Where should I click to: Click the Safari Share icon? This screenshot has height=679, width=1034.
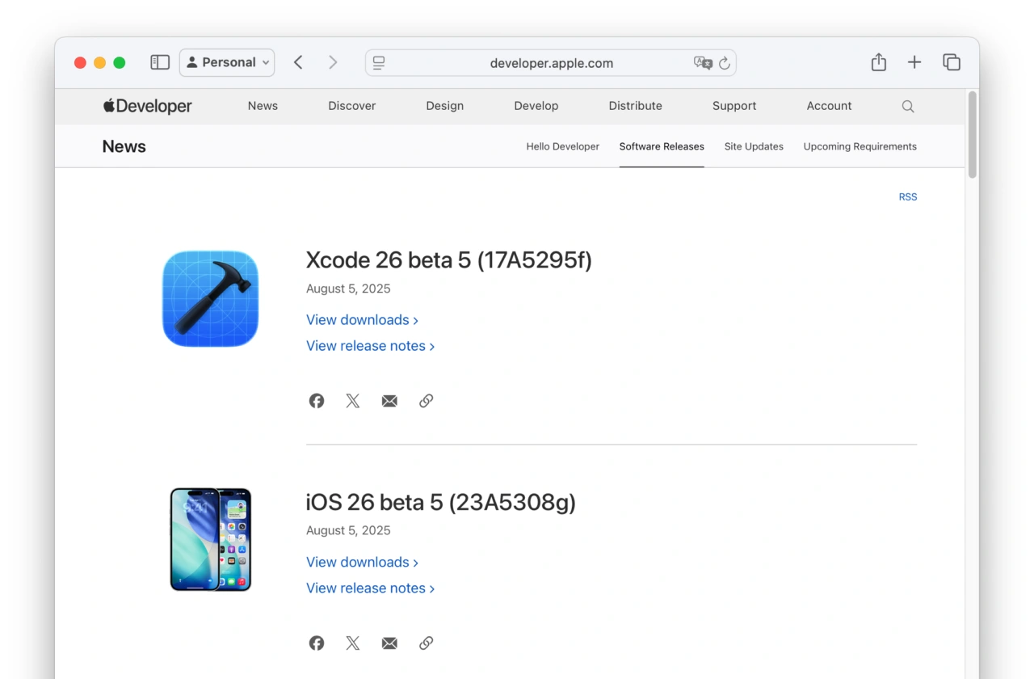(878, 61)
